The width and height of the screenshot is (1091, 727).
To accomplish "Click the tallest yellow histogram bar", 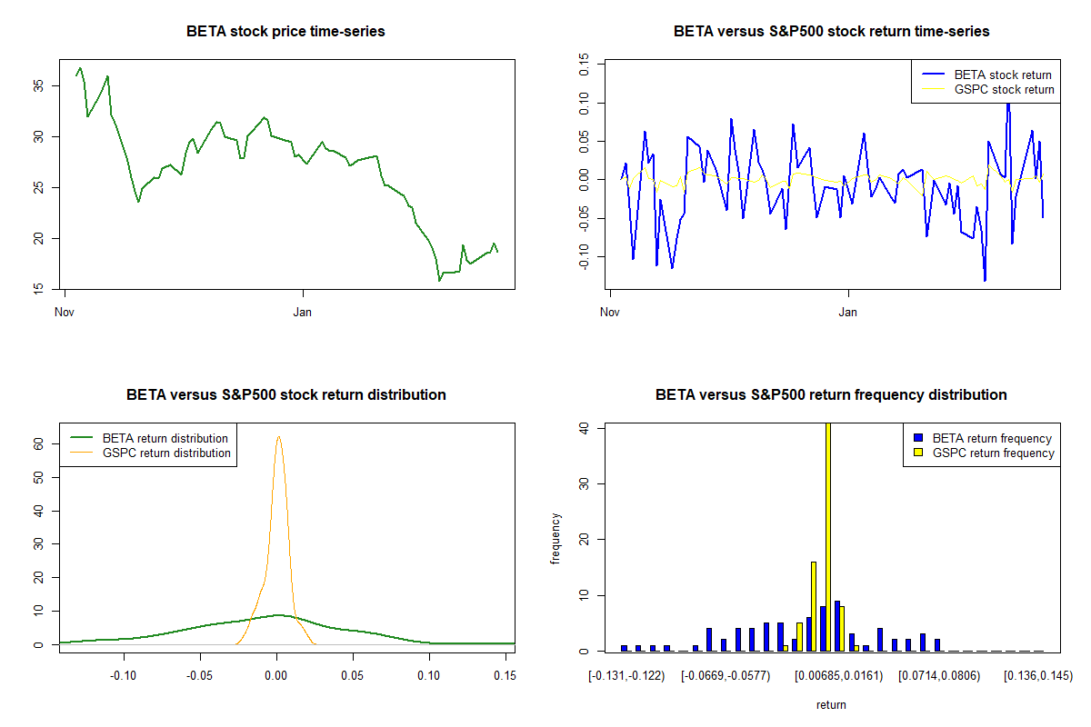I will point(828,536).
